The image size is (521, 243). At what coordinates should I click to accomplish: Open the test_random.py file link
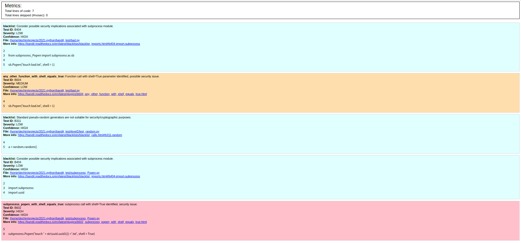click(55, 131)
